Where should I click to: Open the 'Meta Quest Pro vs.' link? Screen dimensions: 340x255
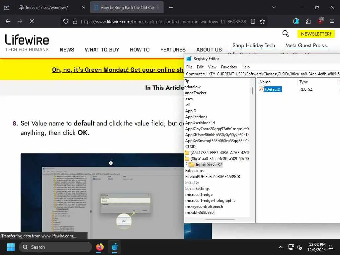(x=306, y=45)
